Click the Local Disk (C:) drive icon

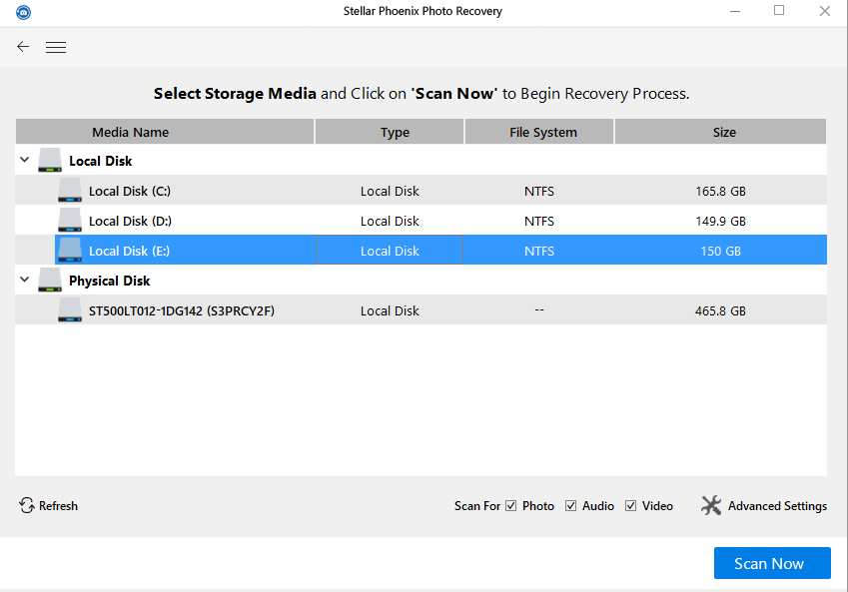click(x=70, y=191)
